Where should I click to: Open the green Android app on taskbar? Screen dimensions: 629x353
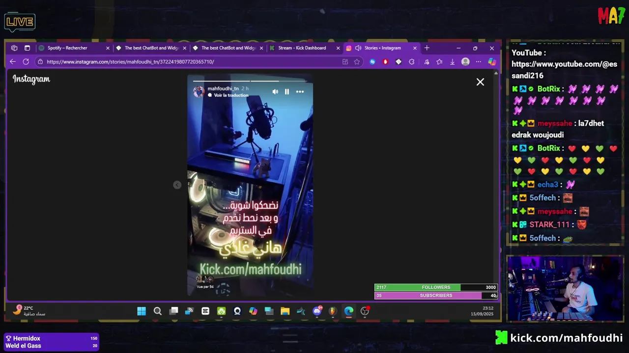[x=221, y=311]
